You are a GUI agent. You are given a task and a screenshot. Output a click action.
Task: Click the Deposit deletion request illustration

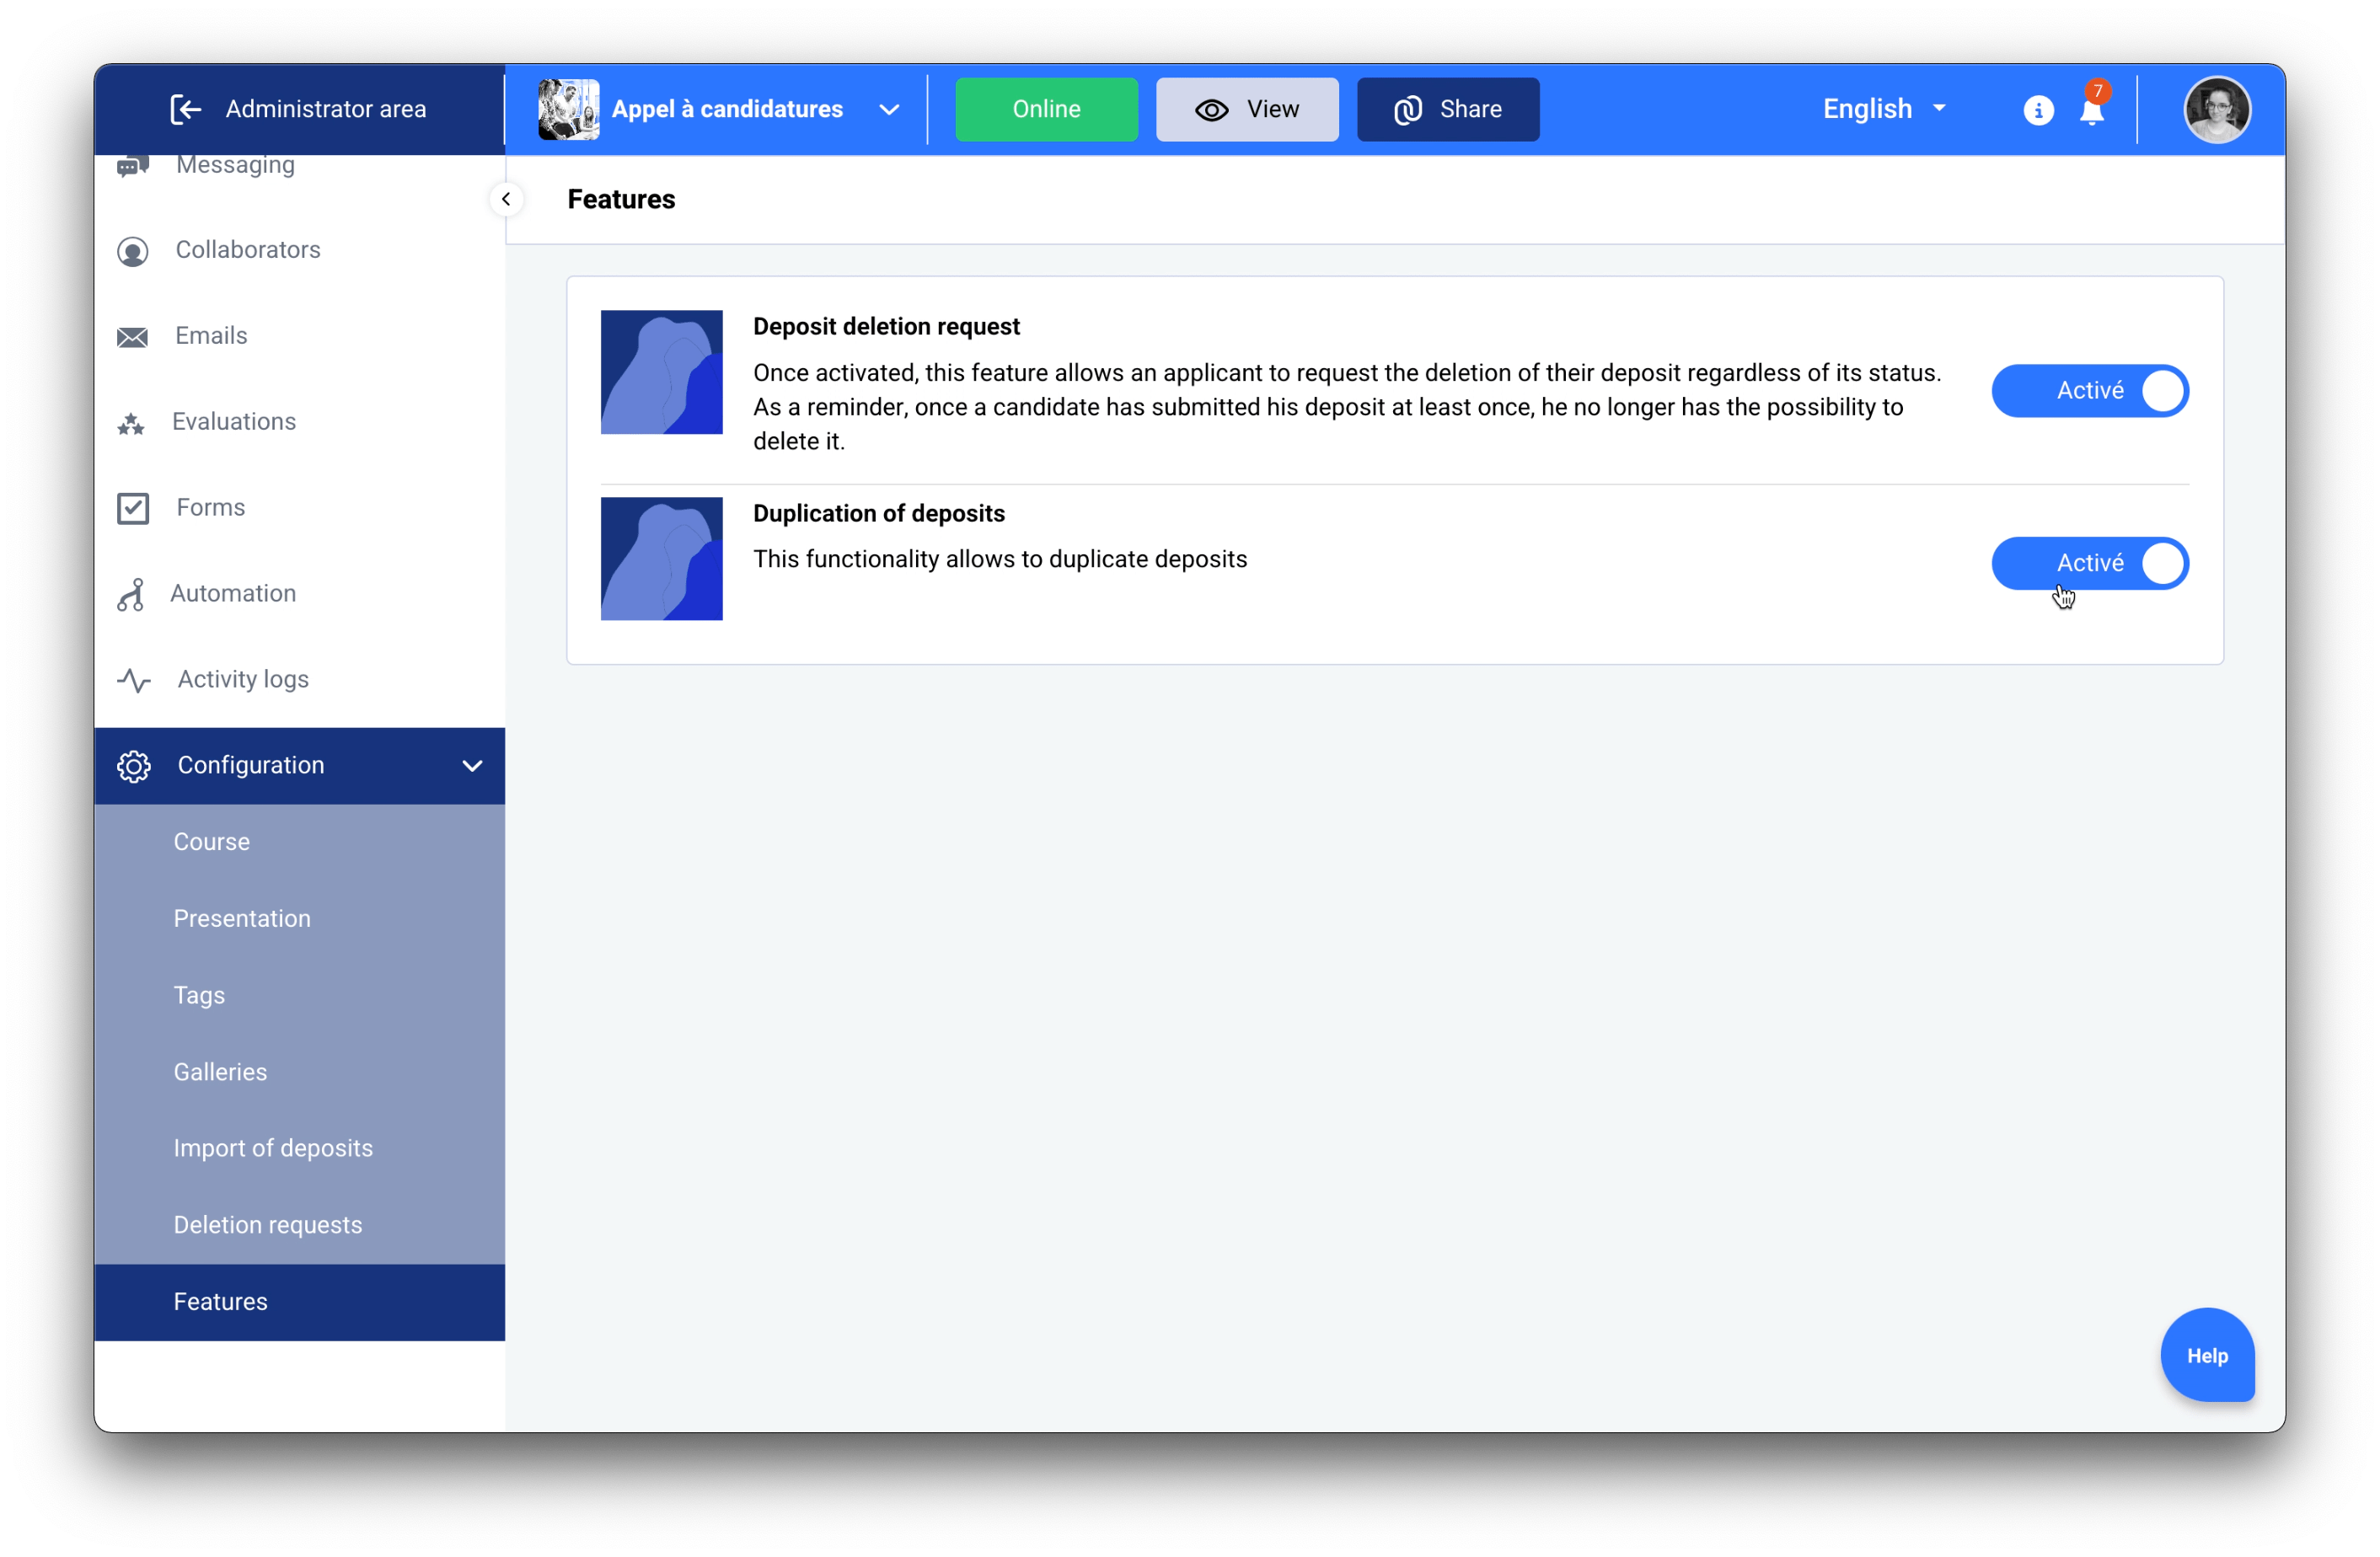tap(661, 372)
